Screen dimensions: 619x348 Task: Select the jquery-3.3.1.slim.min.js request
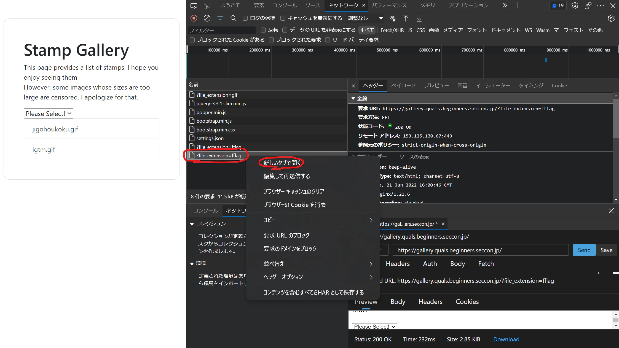[266, 103]
